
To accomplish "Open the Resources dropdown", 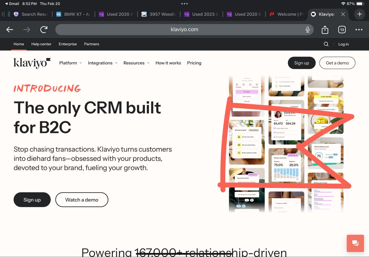I will (x=136, y=63).
